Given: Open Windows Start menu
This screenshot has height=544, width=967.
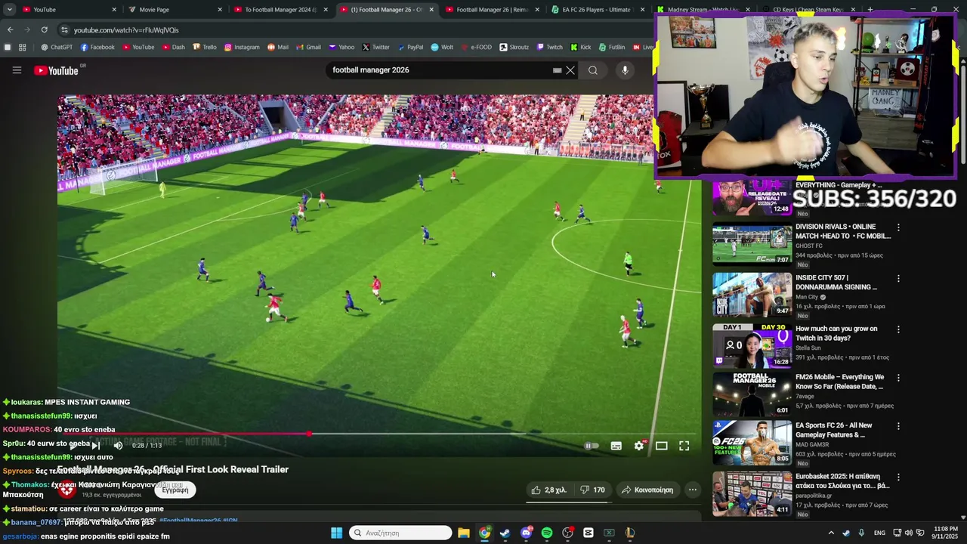Looking at the screenshot, I should point(336,533).
